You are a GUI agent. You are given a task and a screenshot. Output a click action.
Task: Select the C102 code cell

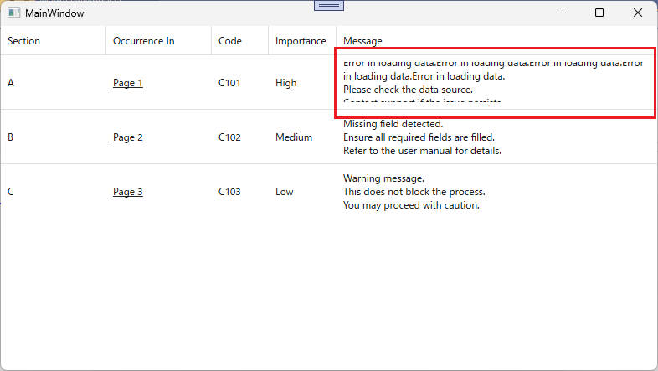pyautogui.click(x=229, y=137)
